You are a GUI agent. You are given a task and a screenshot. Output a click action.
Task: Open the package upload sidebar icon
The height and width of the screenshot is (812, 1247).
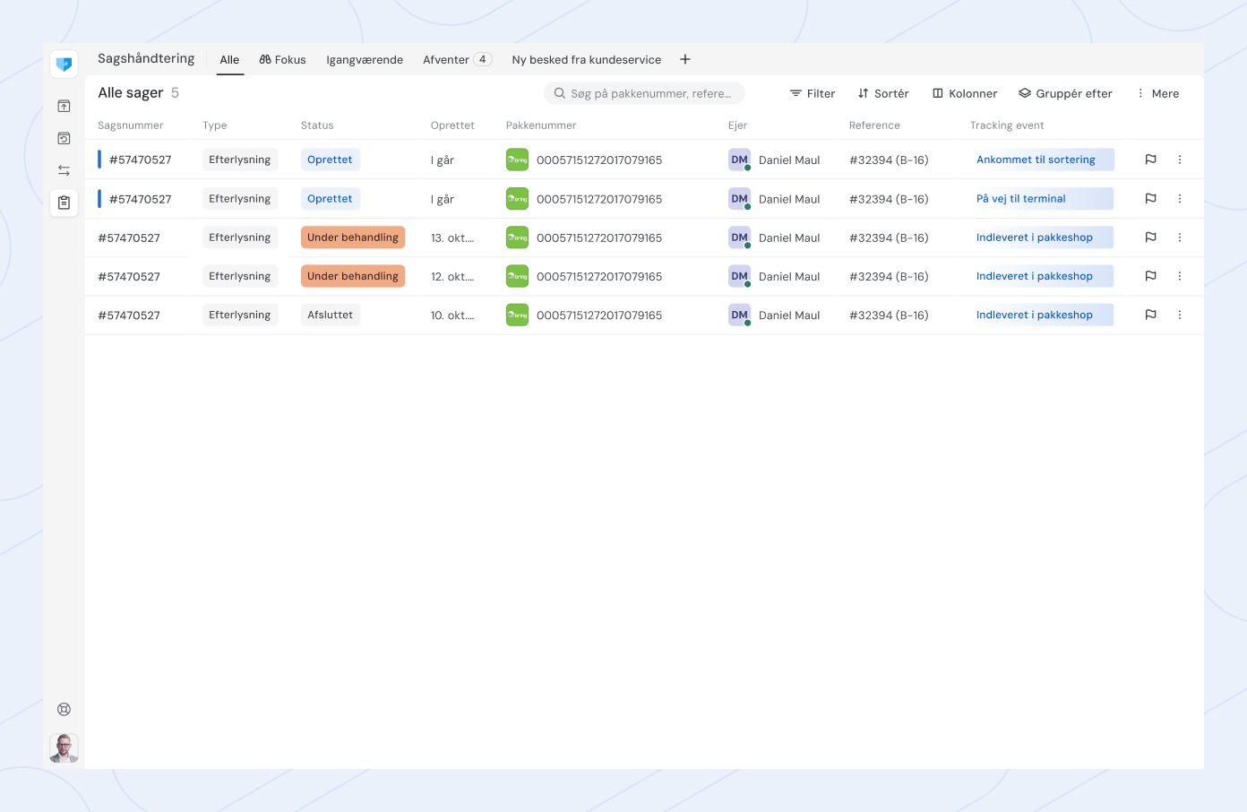64,107
